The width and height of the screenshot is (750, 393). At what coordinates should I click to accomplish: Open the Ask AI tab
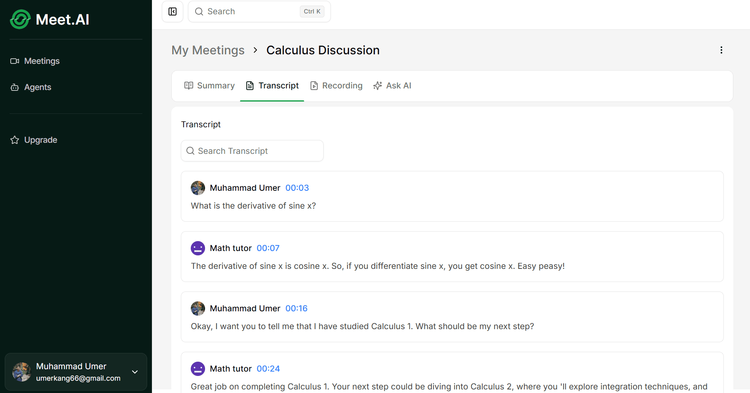(392, 86)
